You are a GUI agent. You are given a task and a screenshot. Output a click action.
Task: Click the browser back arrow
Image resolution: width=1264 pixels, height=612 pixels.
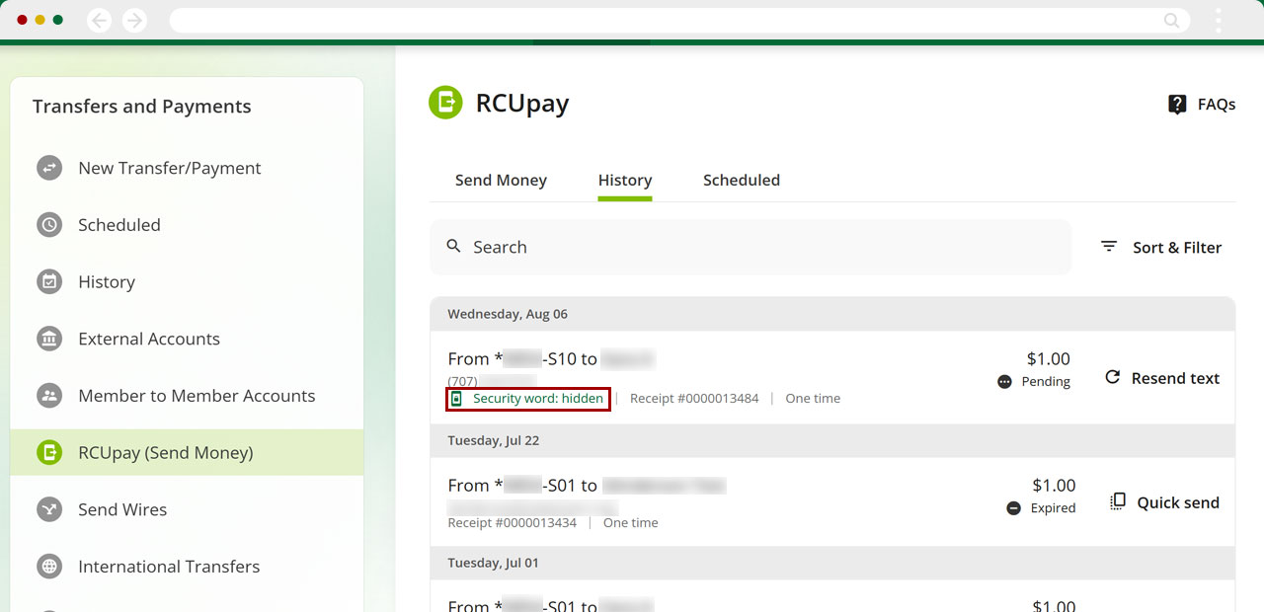point(99,20)
